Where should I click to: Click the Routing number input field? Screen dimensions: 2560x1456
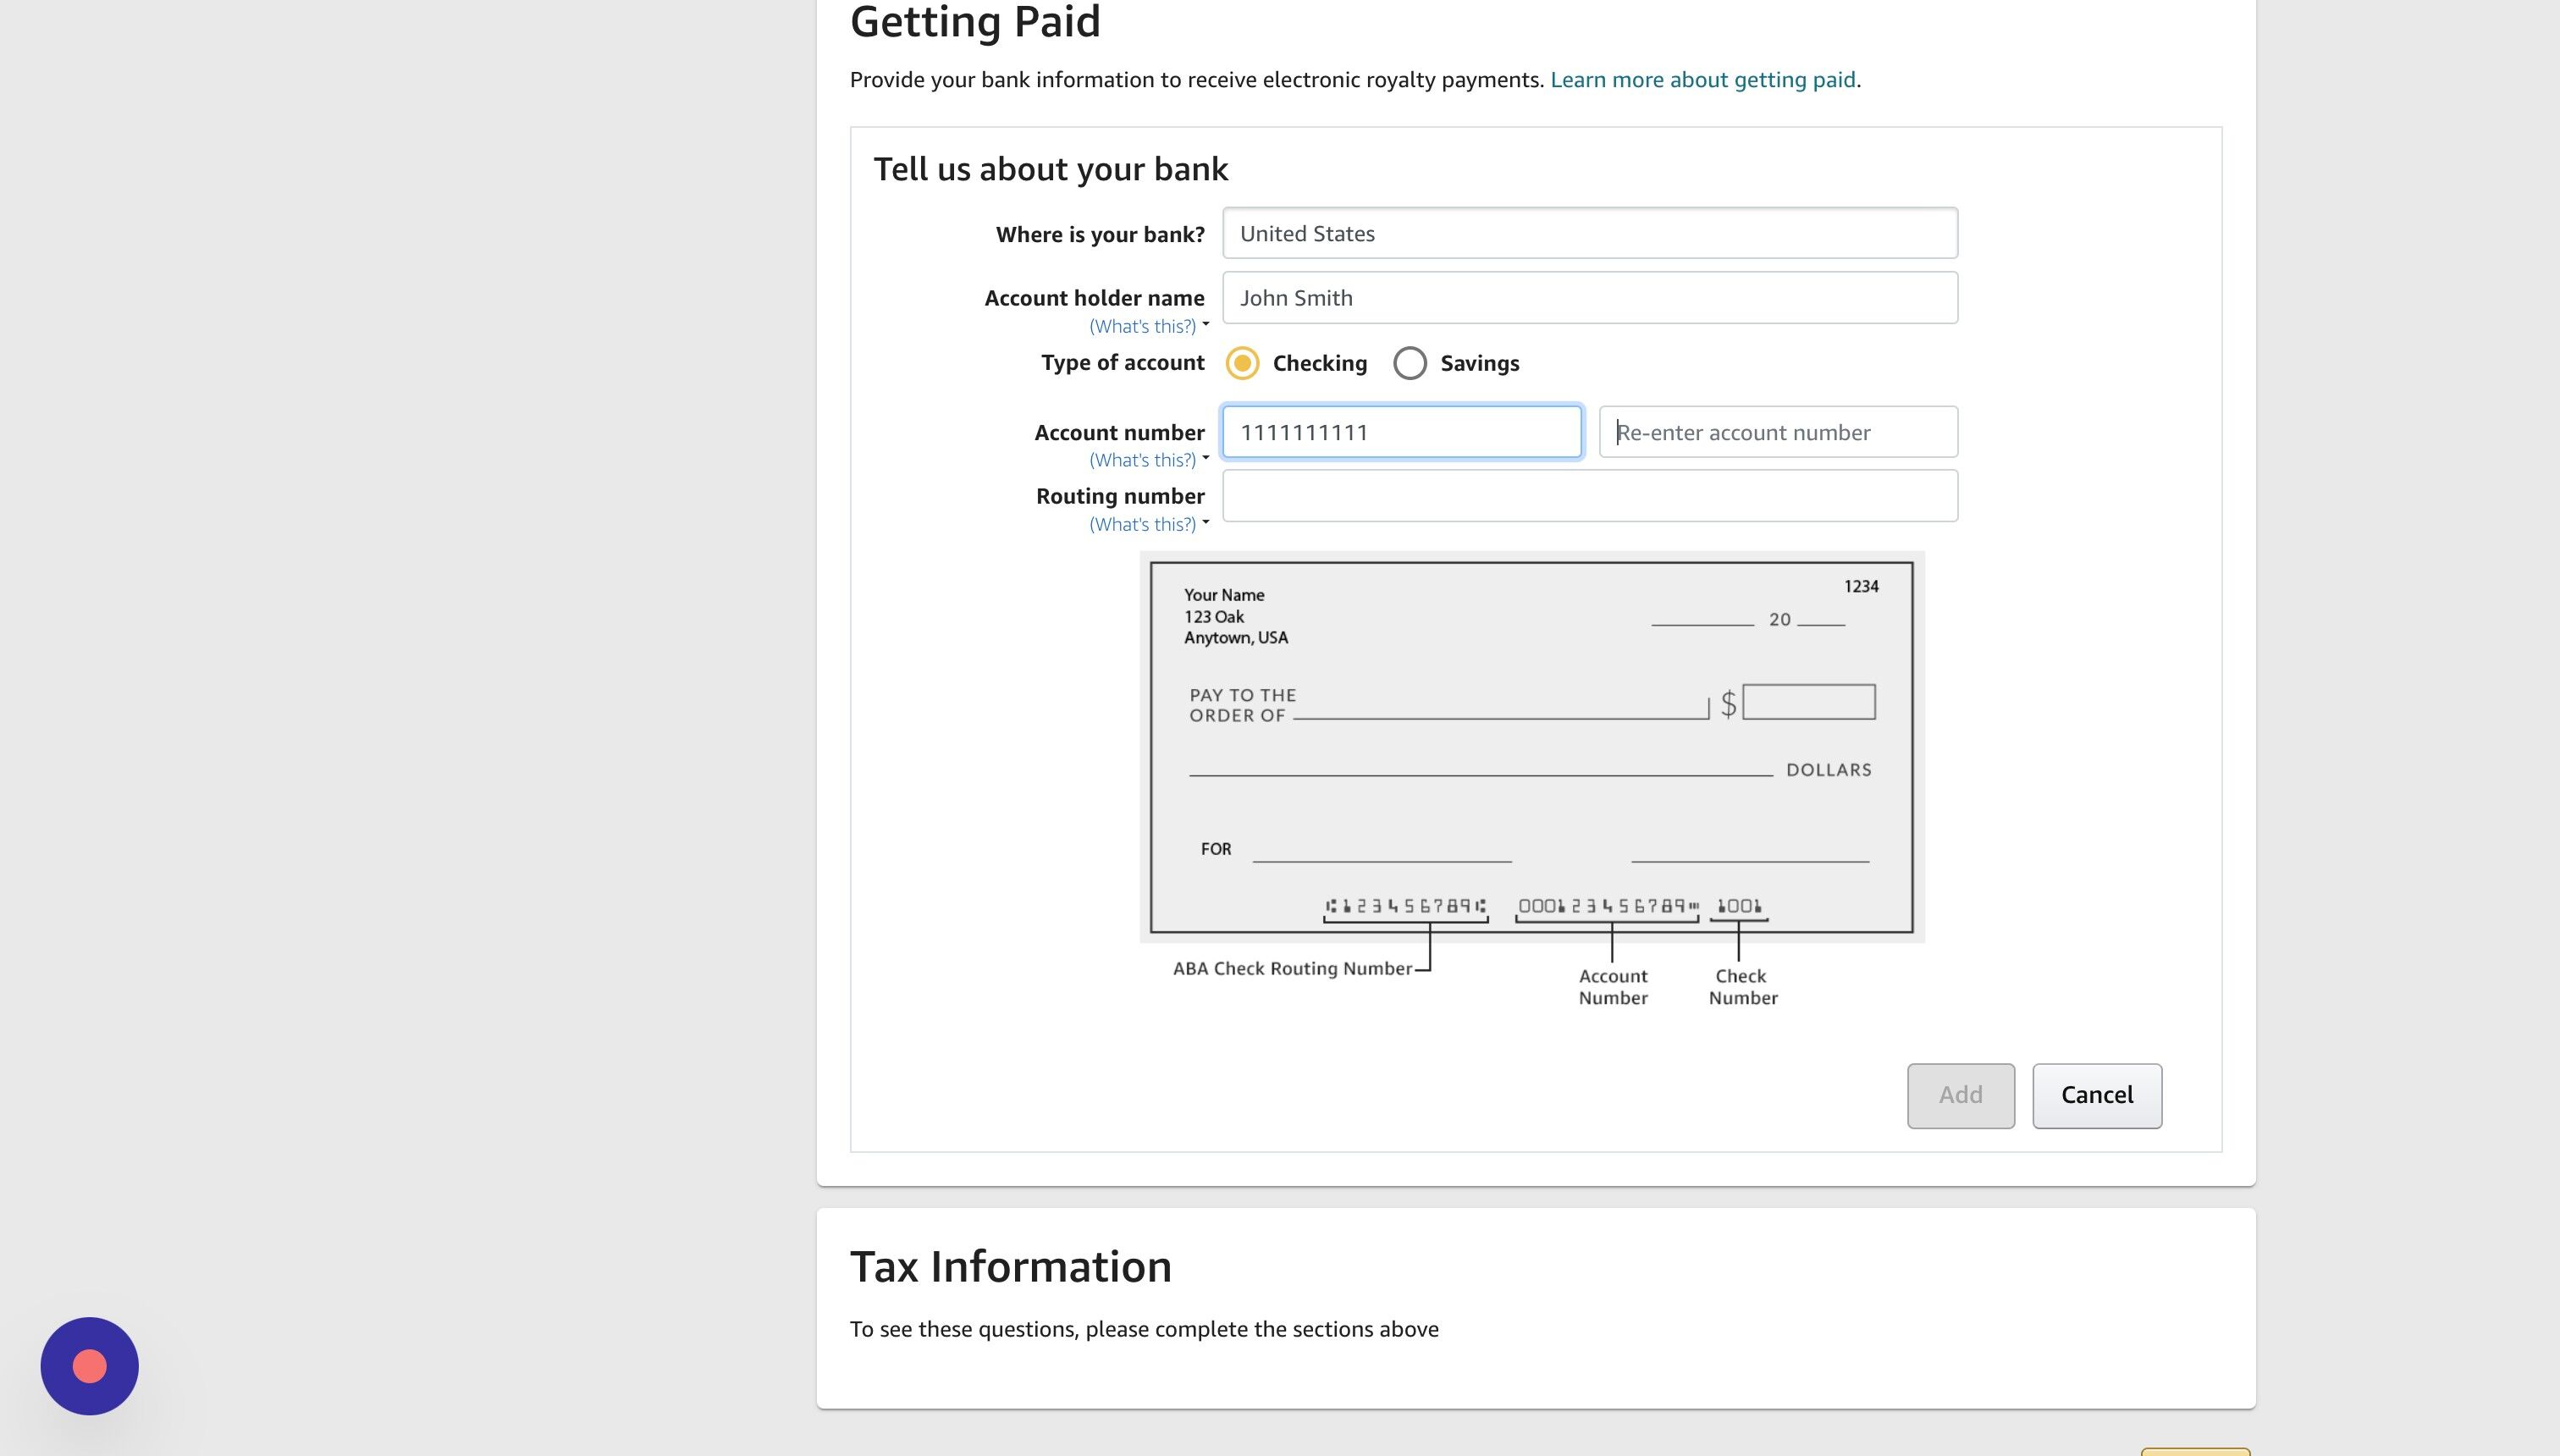1590,496
